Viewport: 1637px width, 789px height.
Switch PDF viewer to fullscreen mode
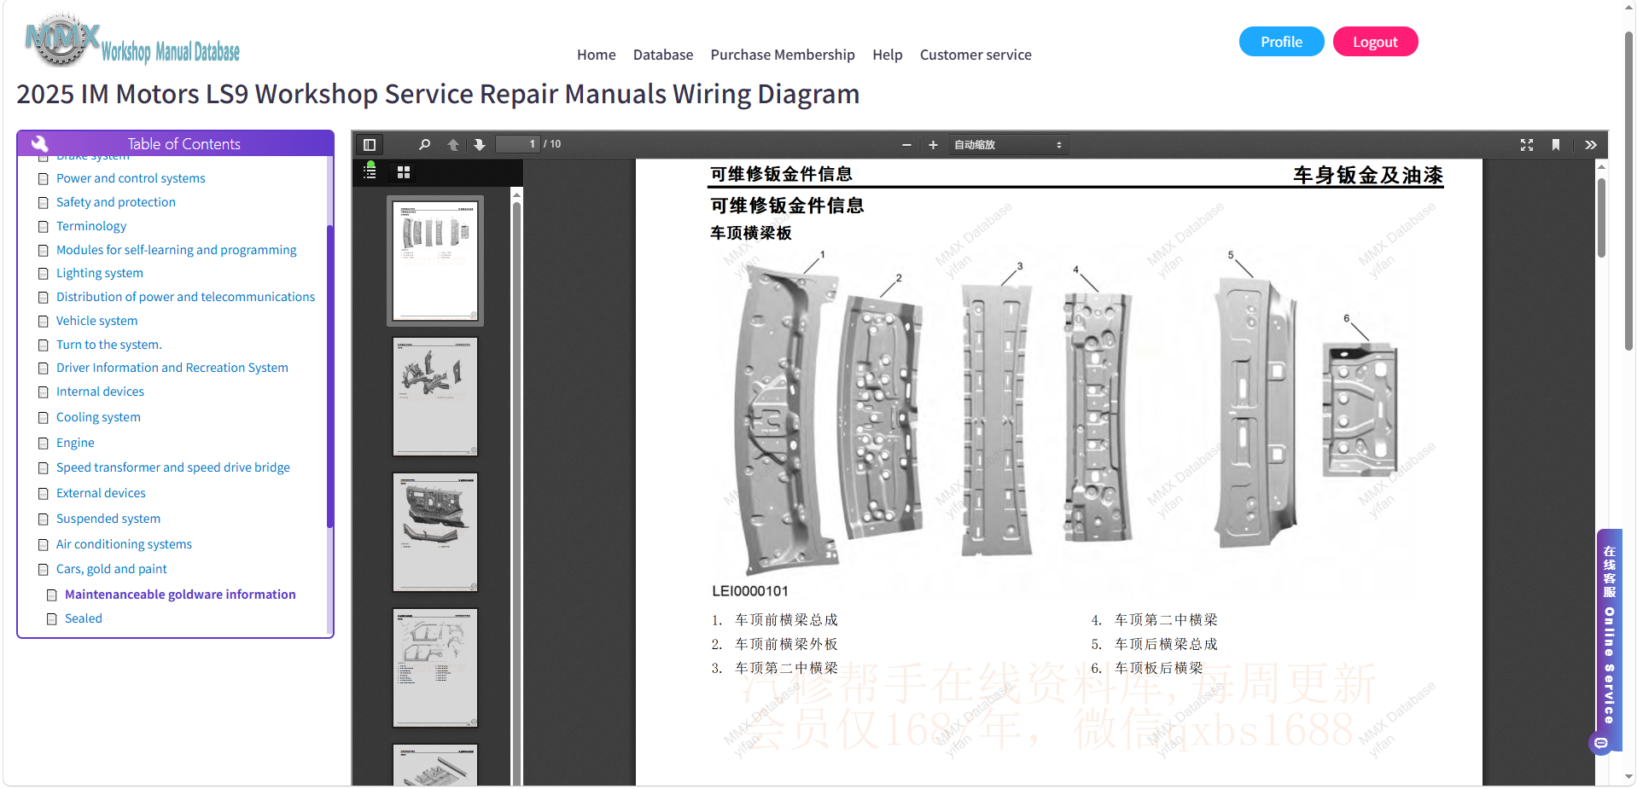(x=1527, y=145)
